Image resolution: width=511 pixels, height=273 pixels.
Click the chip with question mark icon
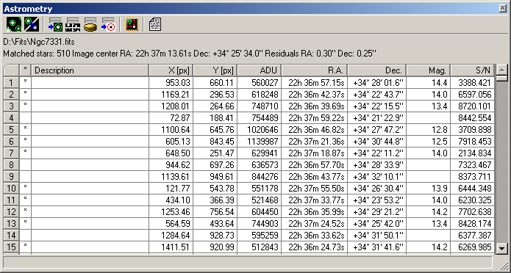pyautogui.click(x=132, y=24)
